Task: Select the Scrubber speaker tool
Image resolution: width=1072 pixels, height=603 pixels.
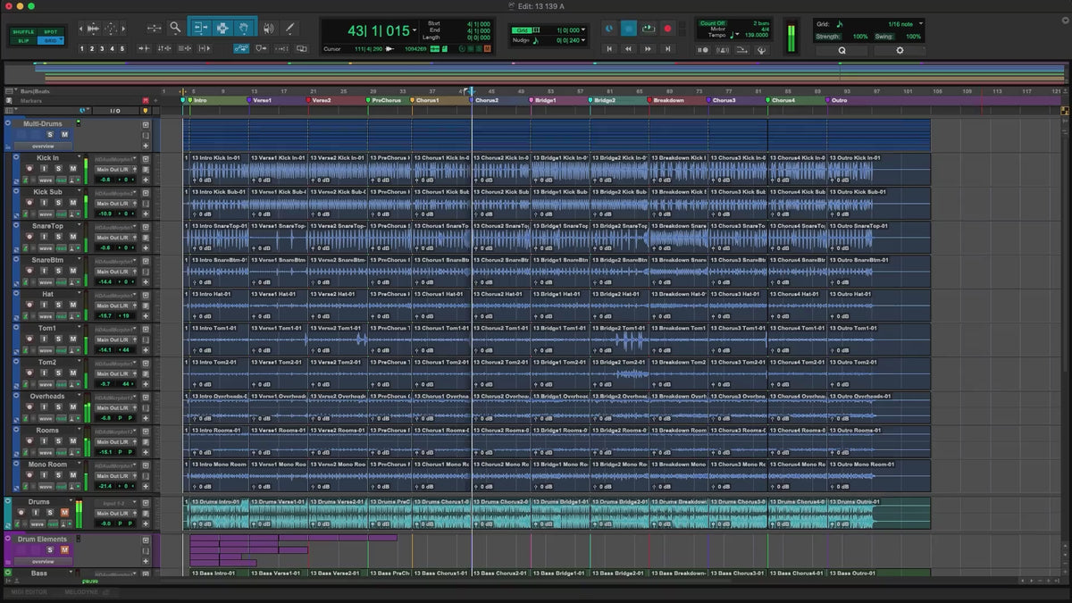Action: coord(267,29)
